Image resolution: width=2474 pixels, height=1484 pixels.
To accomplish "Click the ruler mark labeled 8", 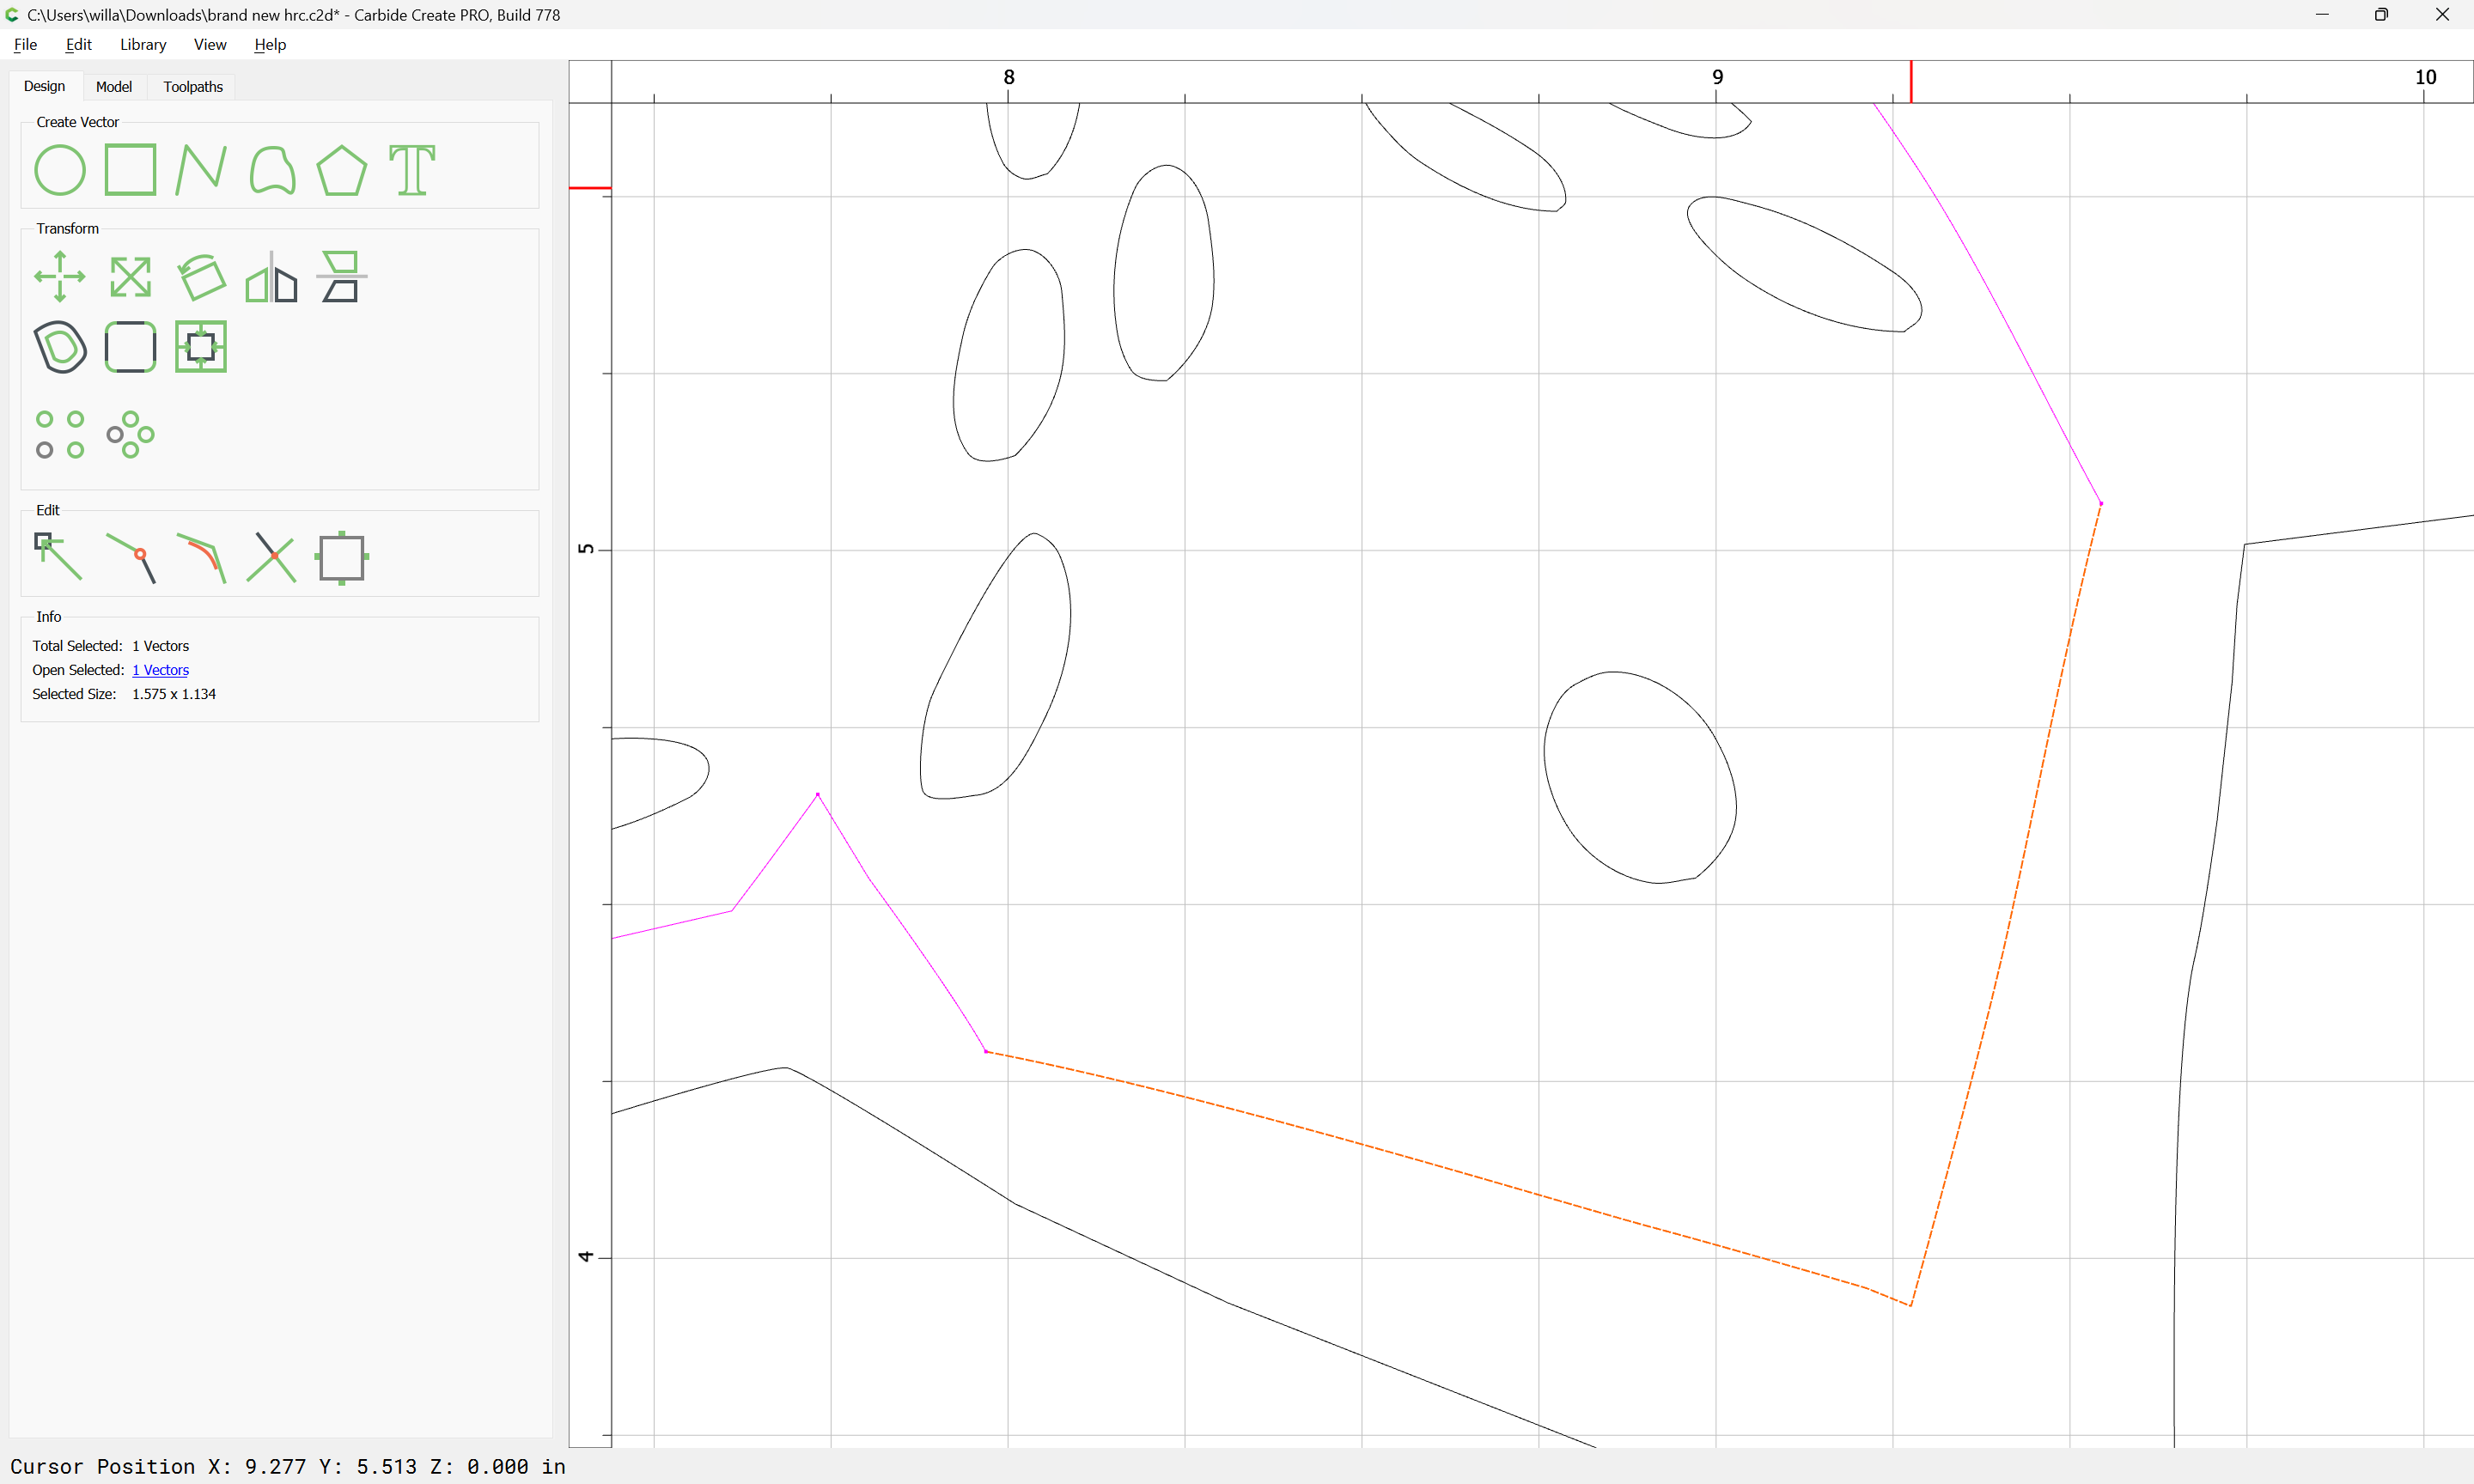I will [x=1009, y=77].
